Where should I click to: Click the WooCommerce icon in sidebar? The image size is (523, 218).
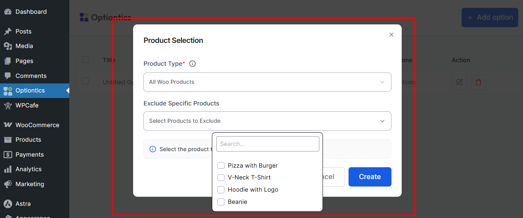pos(8,125)
